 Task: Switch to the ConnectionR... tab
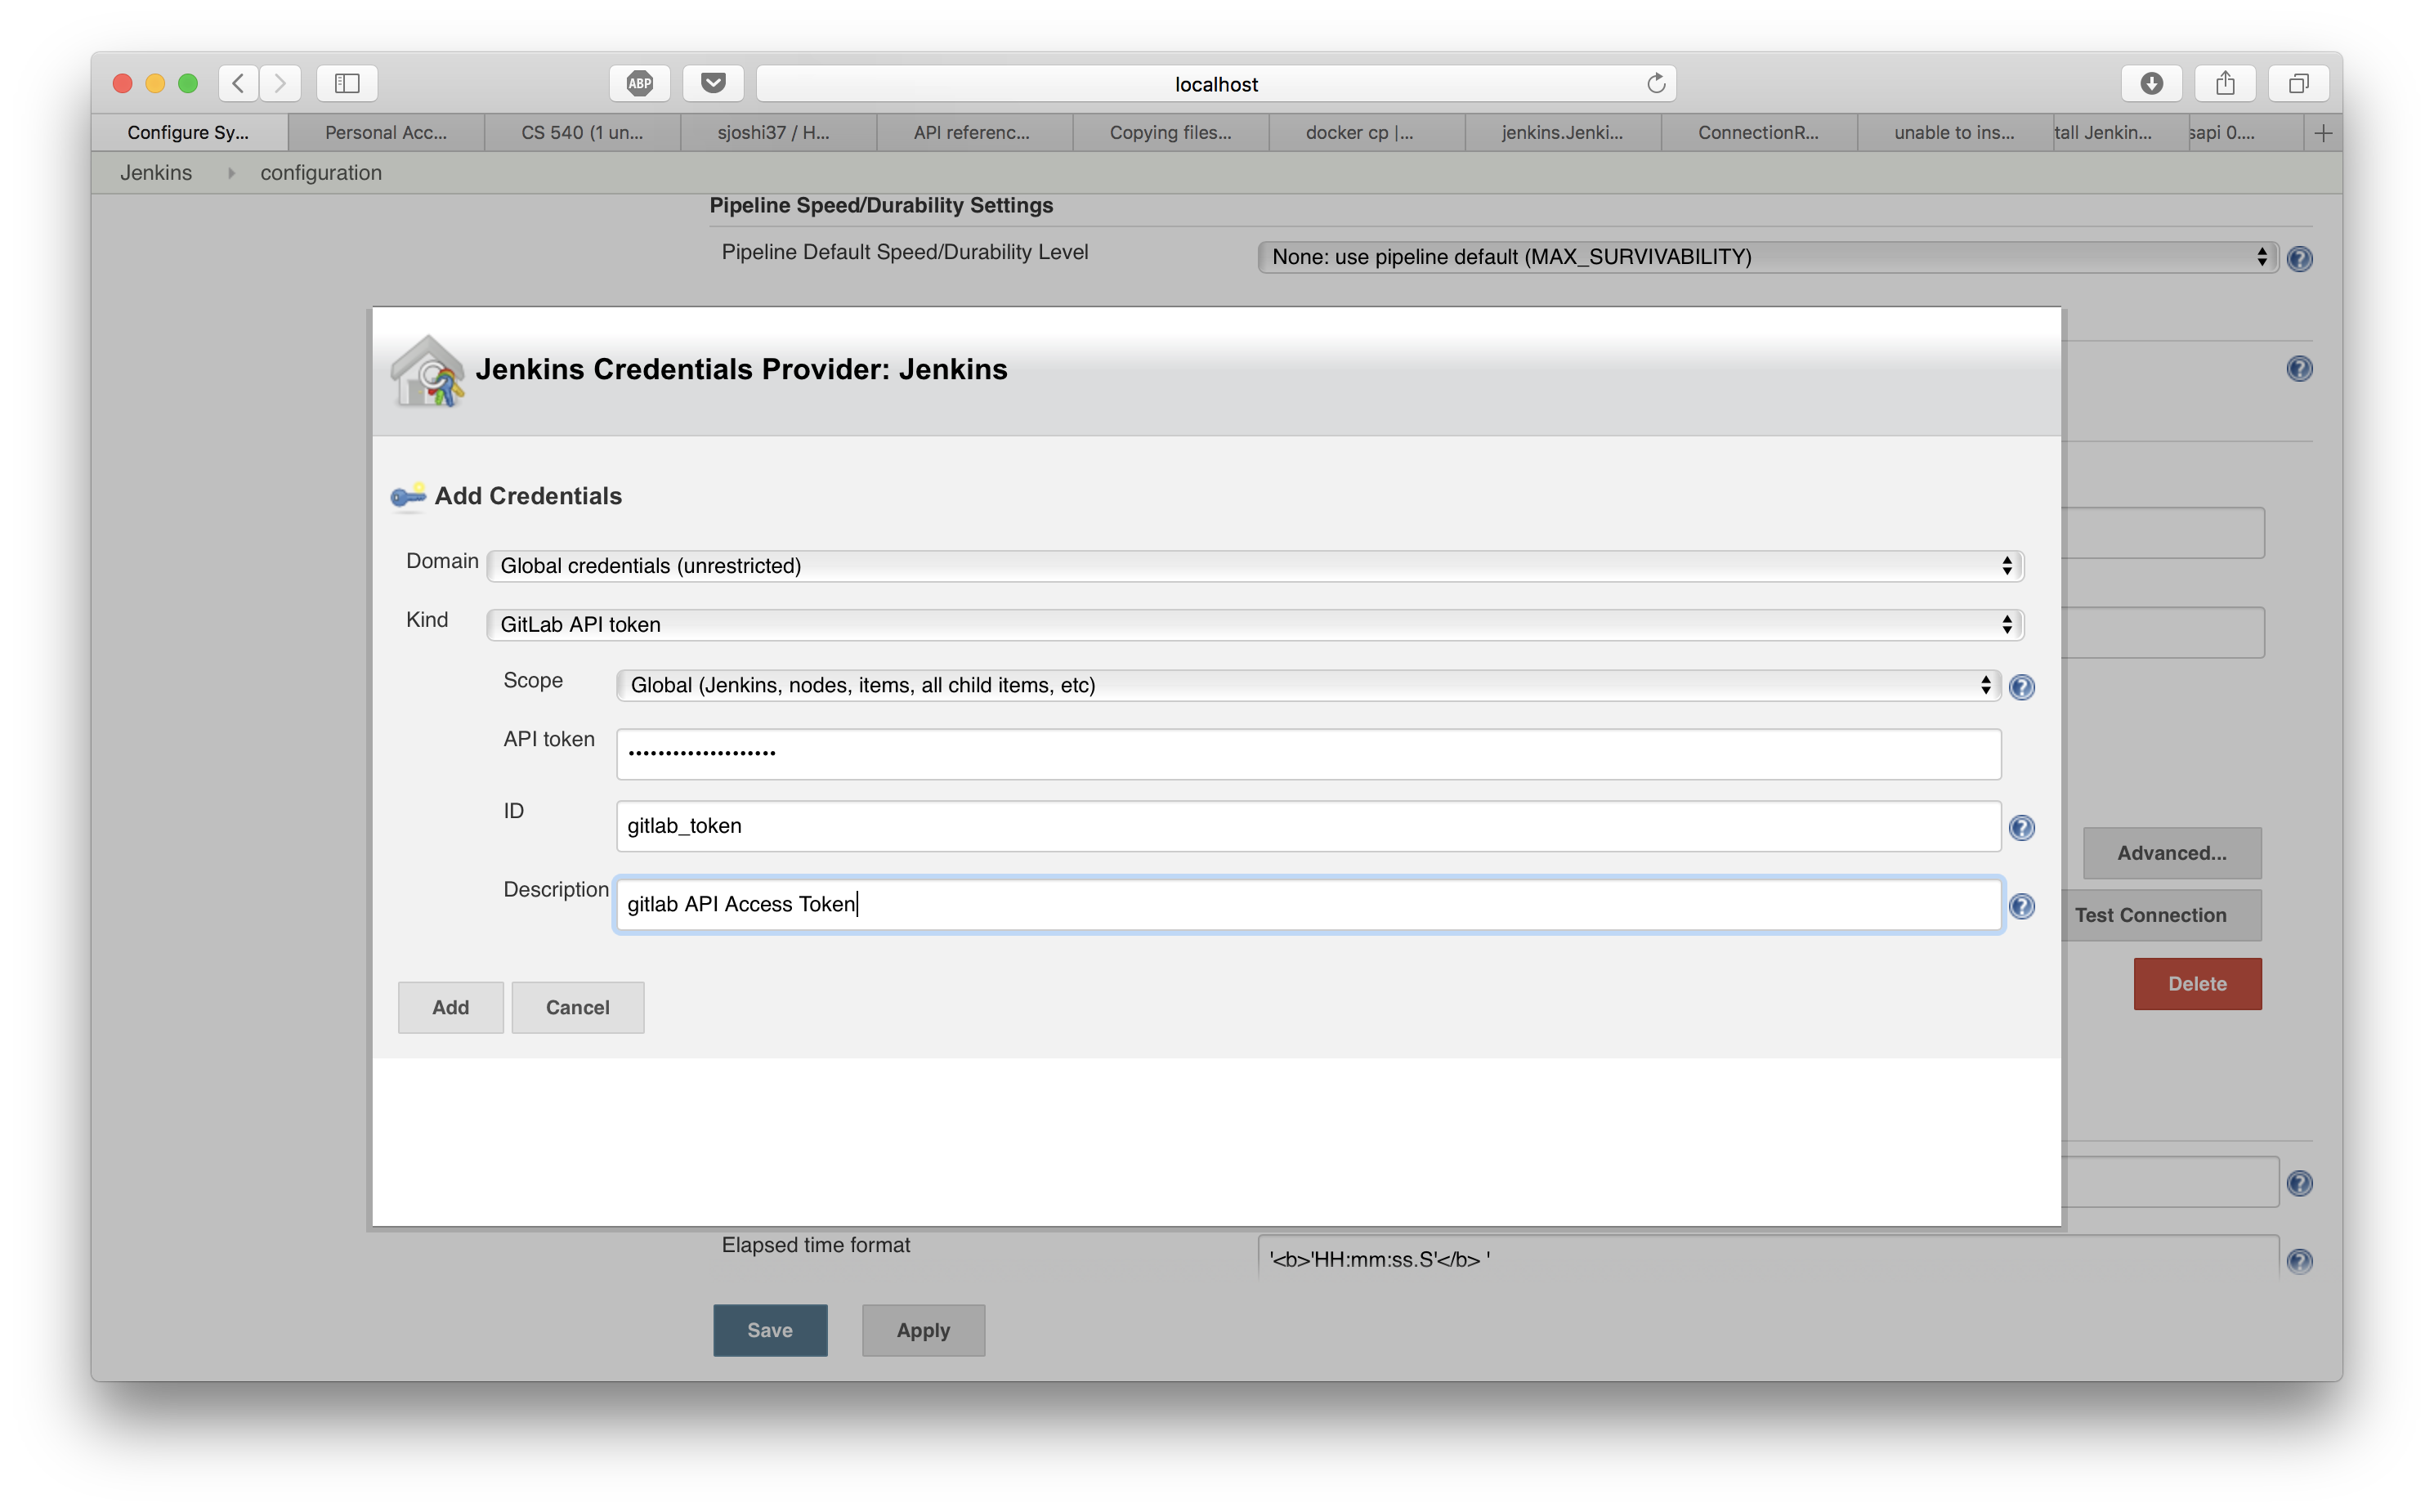point(1758,133)
